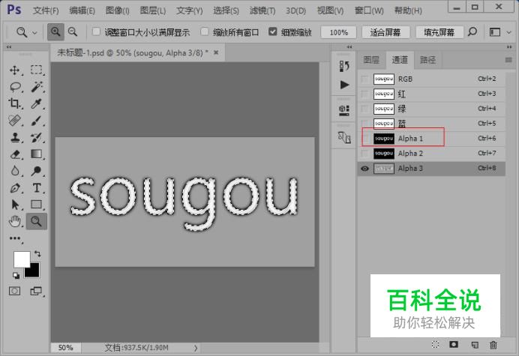
Task: Select the Lasso tool
Action: coord(15,87)
